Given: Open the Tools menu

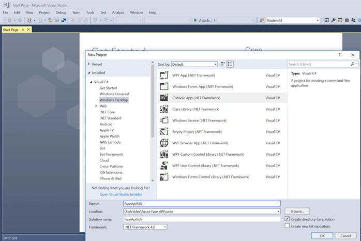Looking at the screenshot, I should tap(90, 12).
